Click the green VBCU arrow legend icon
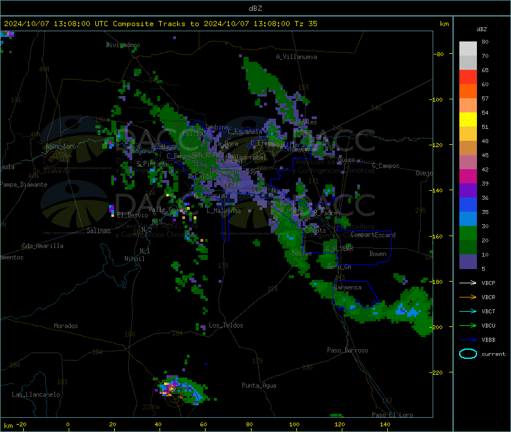The image size is (511, 432). tap(468, 325)
